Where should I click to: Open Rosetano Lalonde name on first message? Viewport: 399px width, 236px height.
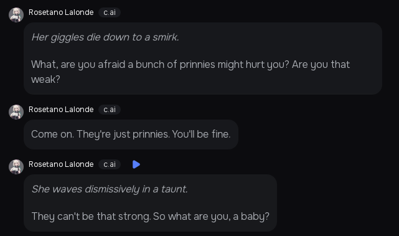[61, 12]
